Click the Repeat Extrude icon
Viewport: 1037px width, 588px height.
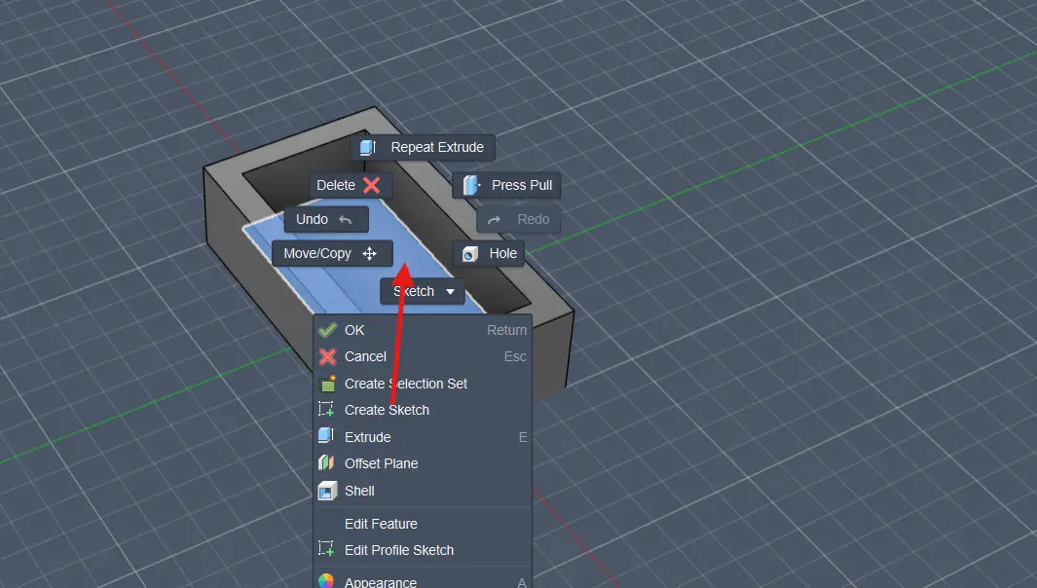[x=368, y=147]
